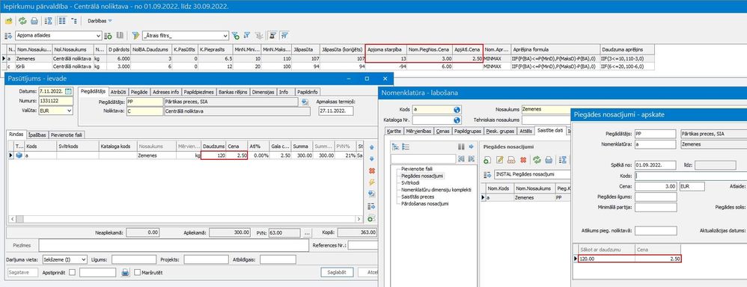Select Saistītās preces tree item
747x287 pixels.
click(x=418, y=197)
